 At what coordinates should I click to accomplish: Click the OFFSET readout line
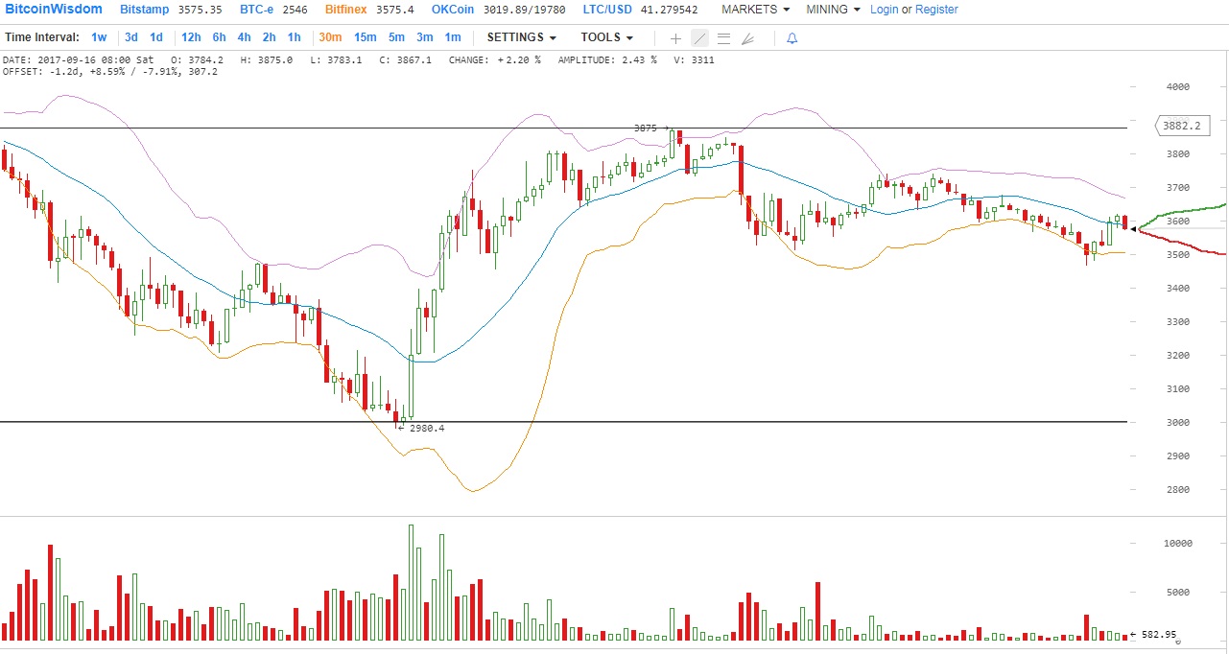(x=110, y=71)
